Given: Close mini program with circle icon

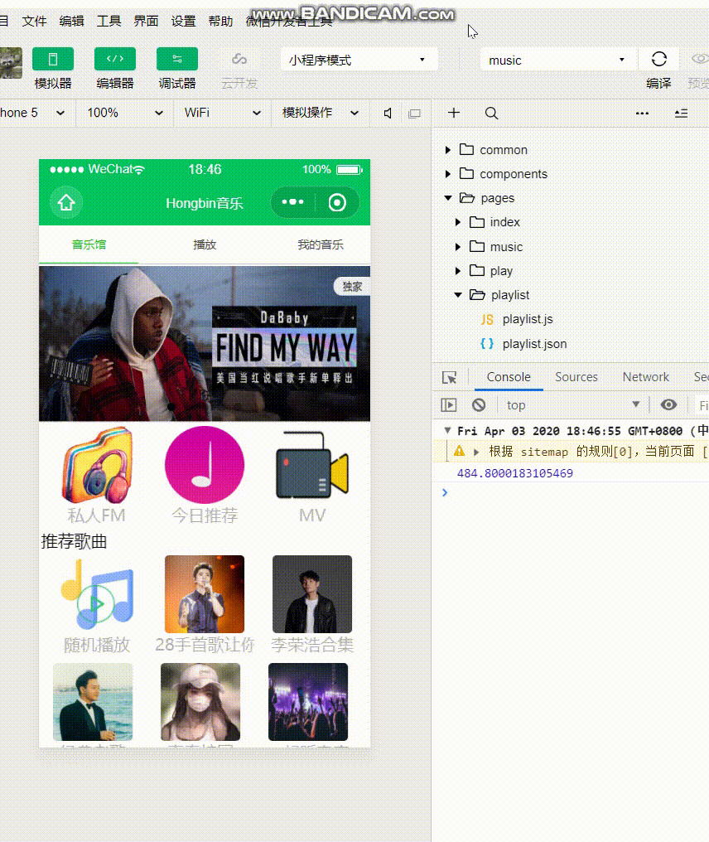Looking at the screenshot, I should tap(337, 202).
